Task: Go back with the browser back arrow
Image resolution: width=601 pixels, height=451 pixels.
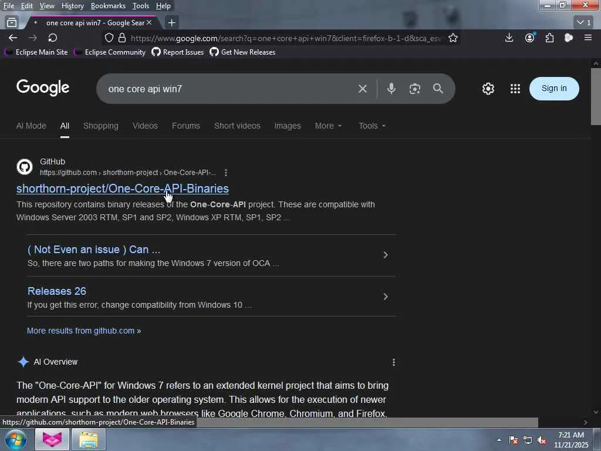Action: click(13, 38)
